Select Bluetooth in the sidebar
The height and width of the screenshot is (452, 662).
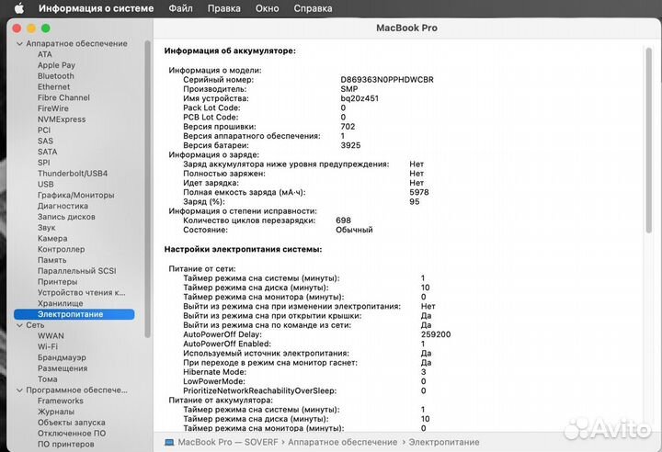coord(56,76)
